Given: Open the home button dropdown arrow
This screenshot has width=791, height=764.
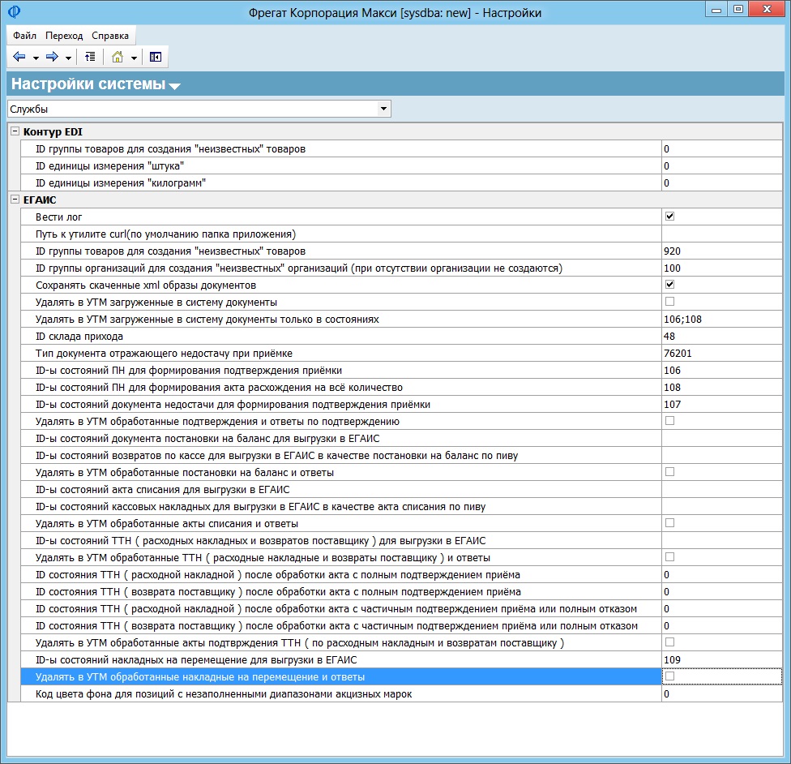Looking at the screenshot, I should [134, 58].
